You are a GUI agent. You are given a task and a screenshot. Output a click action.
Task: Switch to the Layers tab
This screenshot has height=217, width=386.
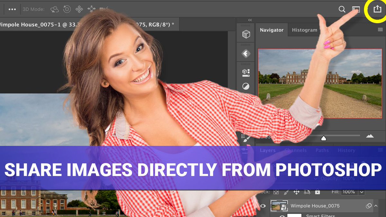268,150
